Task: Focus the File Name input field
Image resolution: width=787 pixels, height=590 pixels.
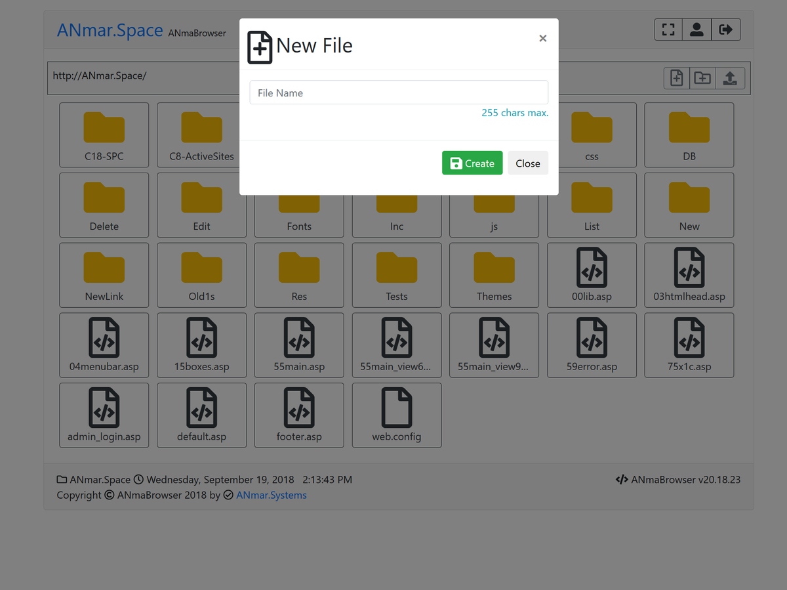Action: (399, 93)
